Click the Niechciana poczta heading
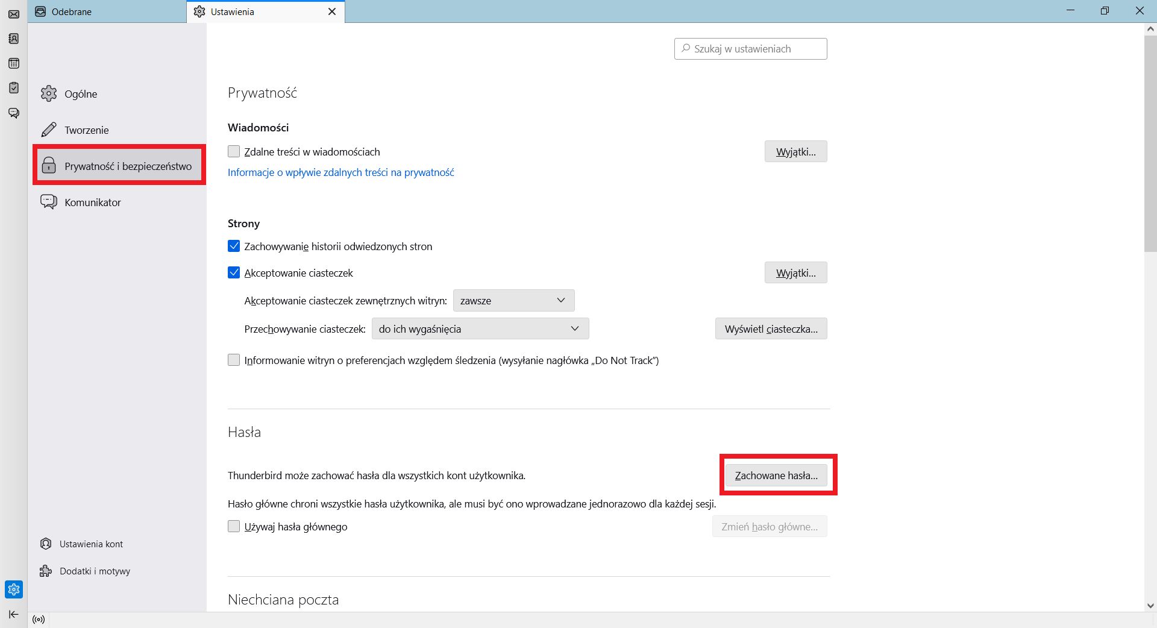Image resolution: width=1157 pixels, height=628 pixels. click(x=283, y=600)
